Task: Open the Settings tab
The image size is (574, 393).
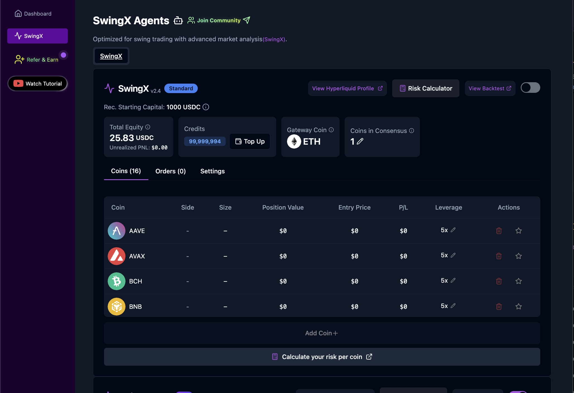Action: [212, 171]
